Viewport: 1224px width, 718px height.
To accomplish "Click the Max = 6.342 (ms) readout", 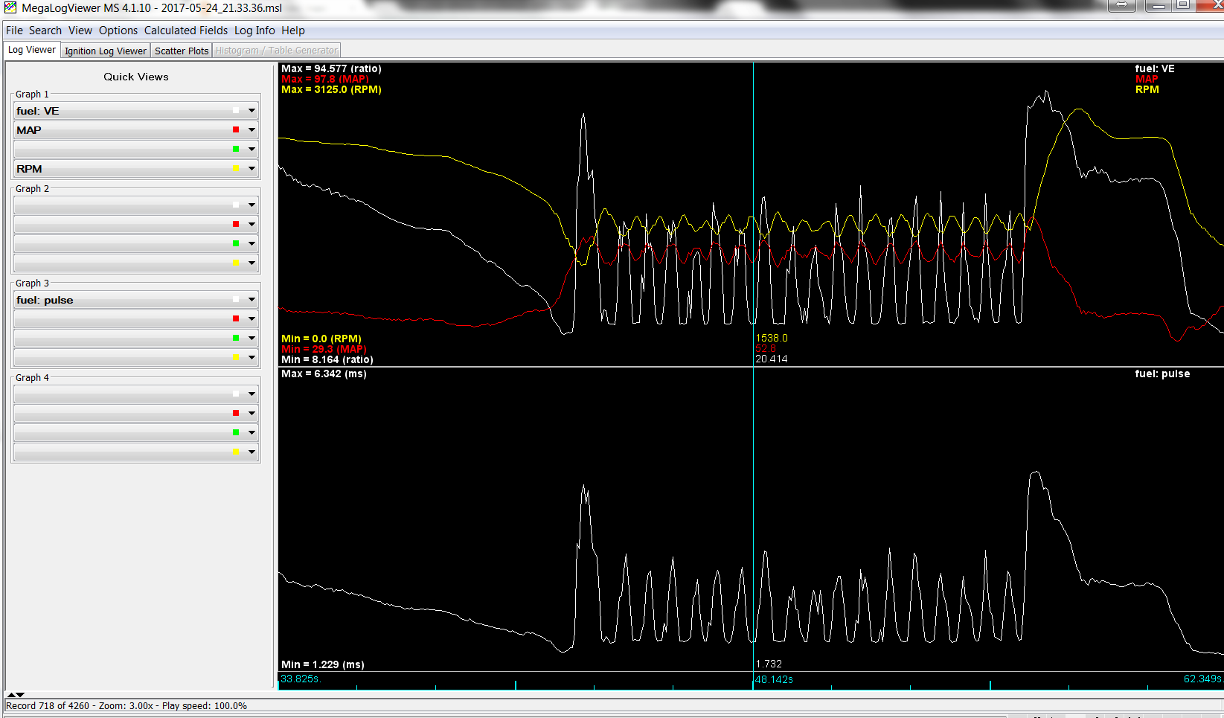I will pyautogui.click(x=324, y=374).
